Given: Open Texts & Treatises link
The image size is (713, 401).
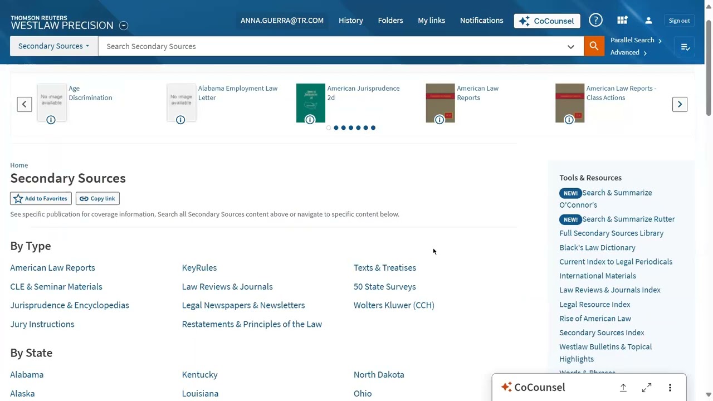Looking at the screenshot, I should [385, 268].
